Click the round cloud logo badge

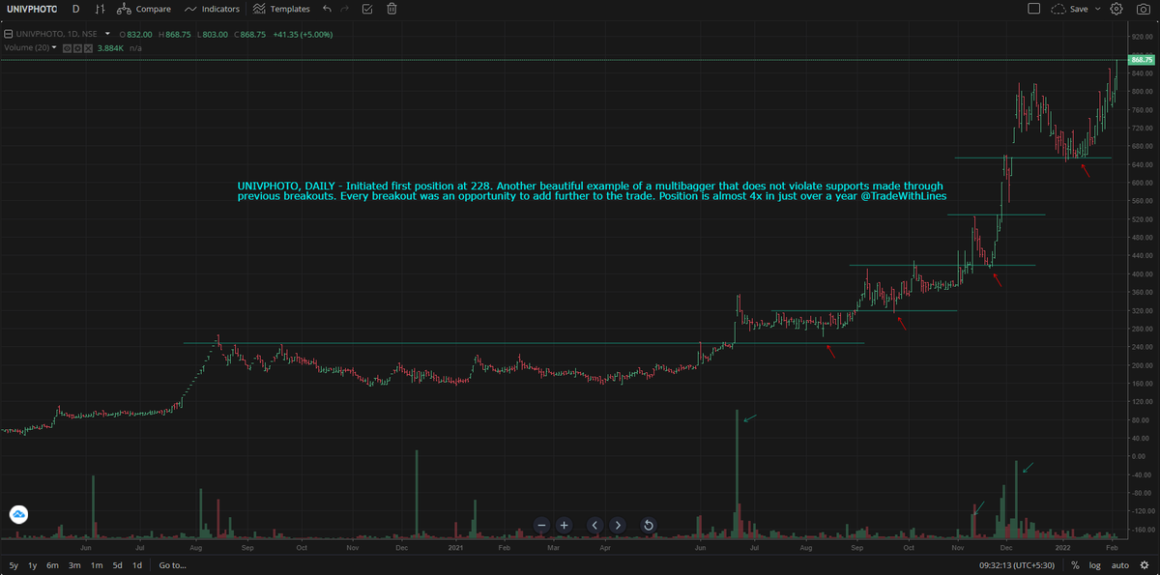click(x=18, y=514)
